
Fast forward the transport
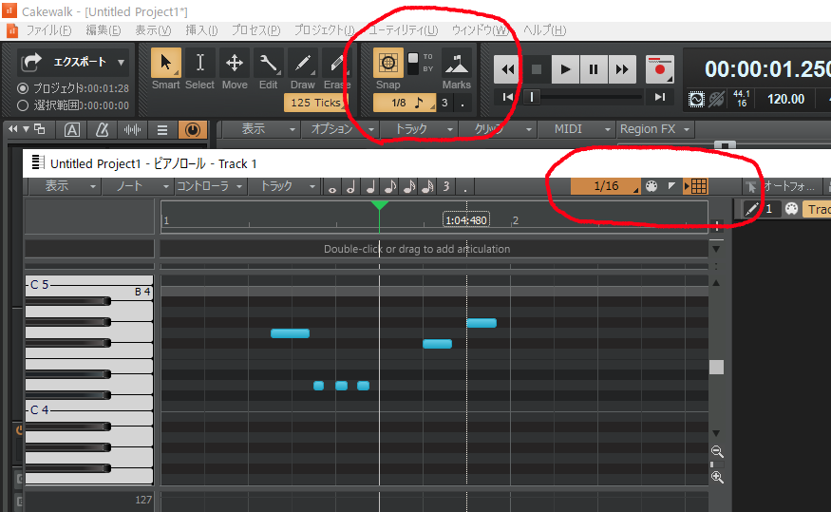coord(622,69)
